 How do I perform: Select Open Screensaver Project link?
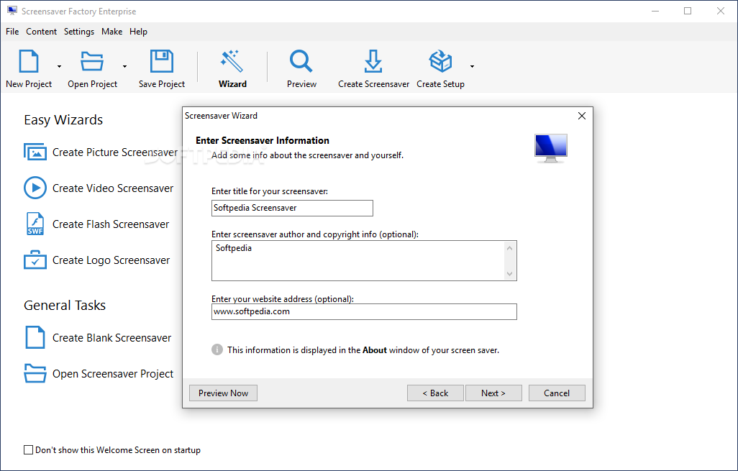pos(113,374)
